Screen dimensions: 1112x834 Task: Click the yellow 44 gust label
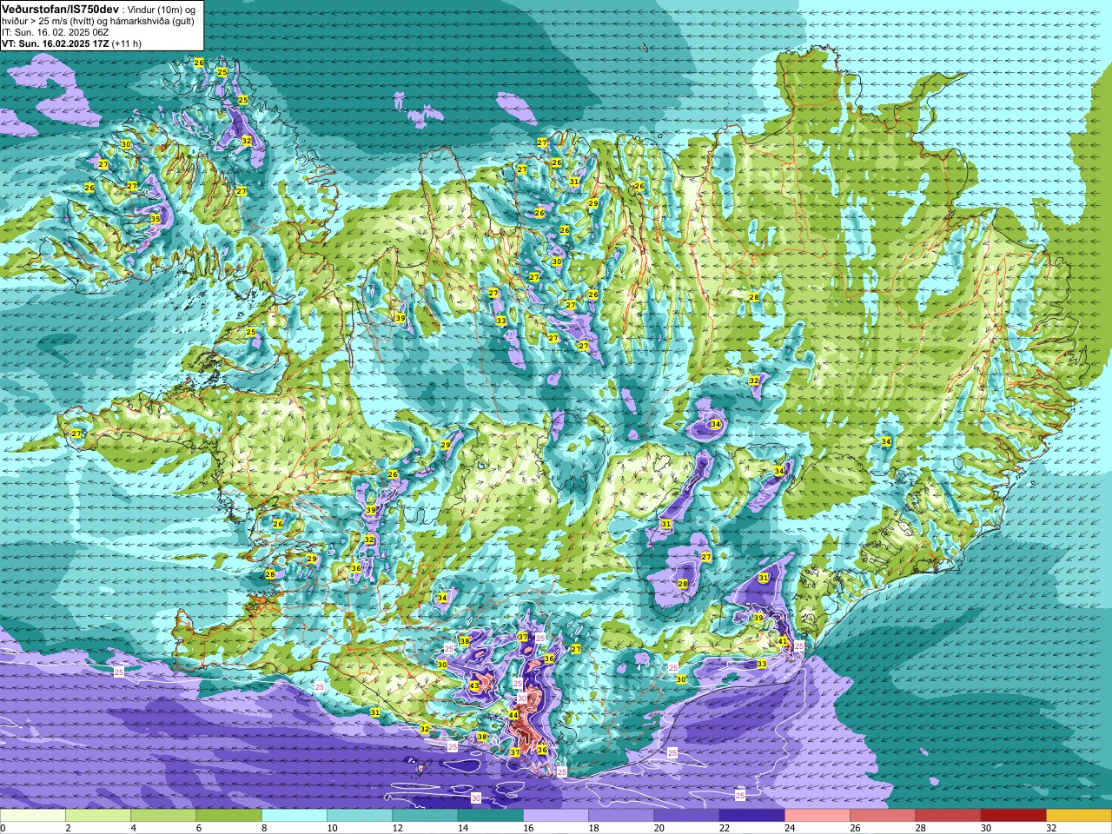513,715
